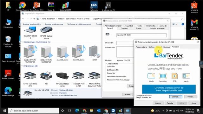The image size is (203, 114).
Task: Open view options dropdown in Dispositivos toolbar
Action: point(177,24)
